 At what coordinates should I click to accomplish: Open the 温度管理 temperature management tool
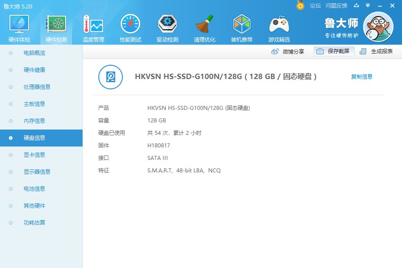pyautogui.click(x=92, y=27)
